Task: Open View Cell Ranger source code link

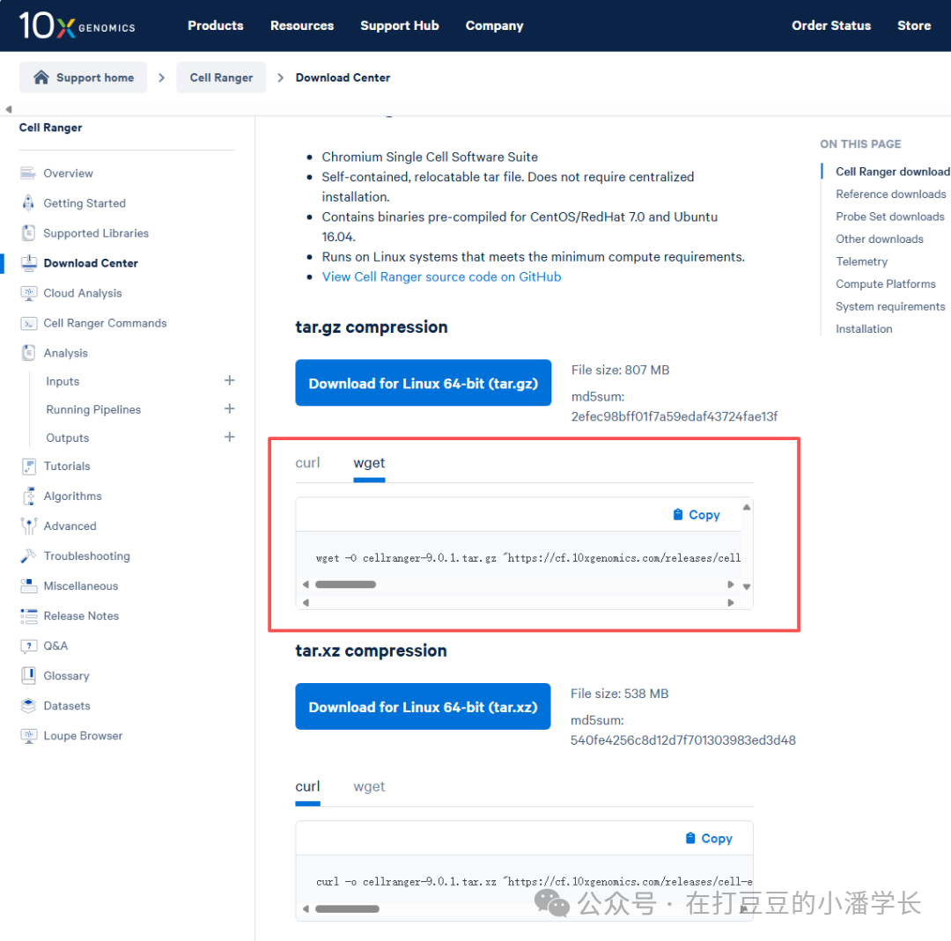Action: [x=441, y=277]
